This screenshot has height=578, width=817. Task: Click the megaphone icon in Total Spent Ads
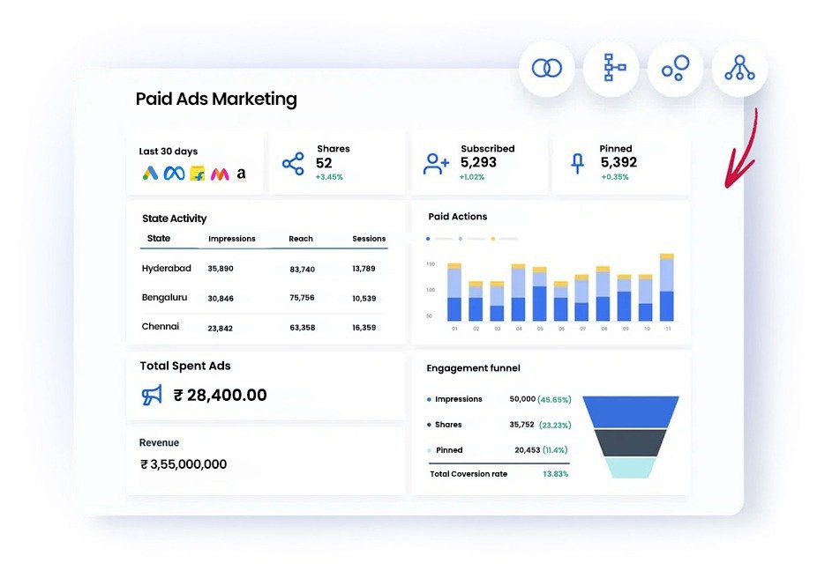(153, 396)
